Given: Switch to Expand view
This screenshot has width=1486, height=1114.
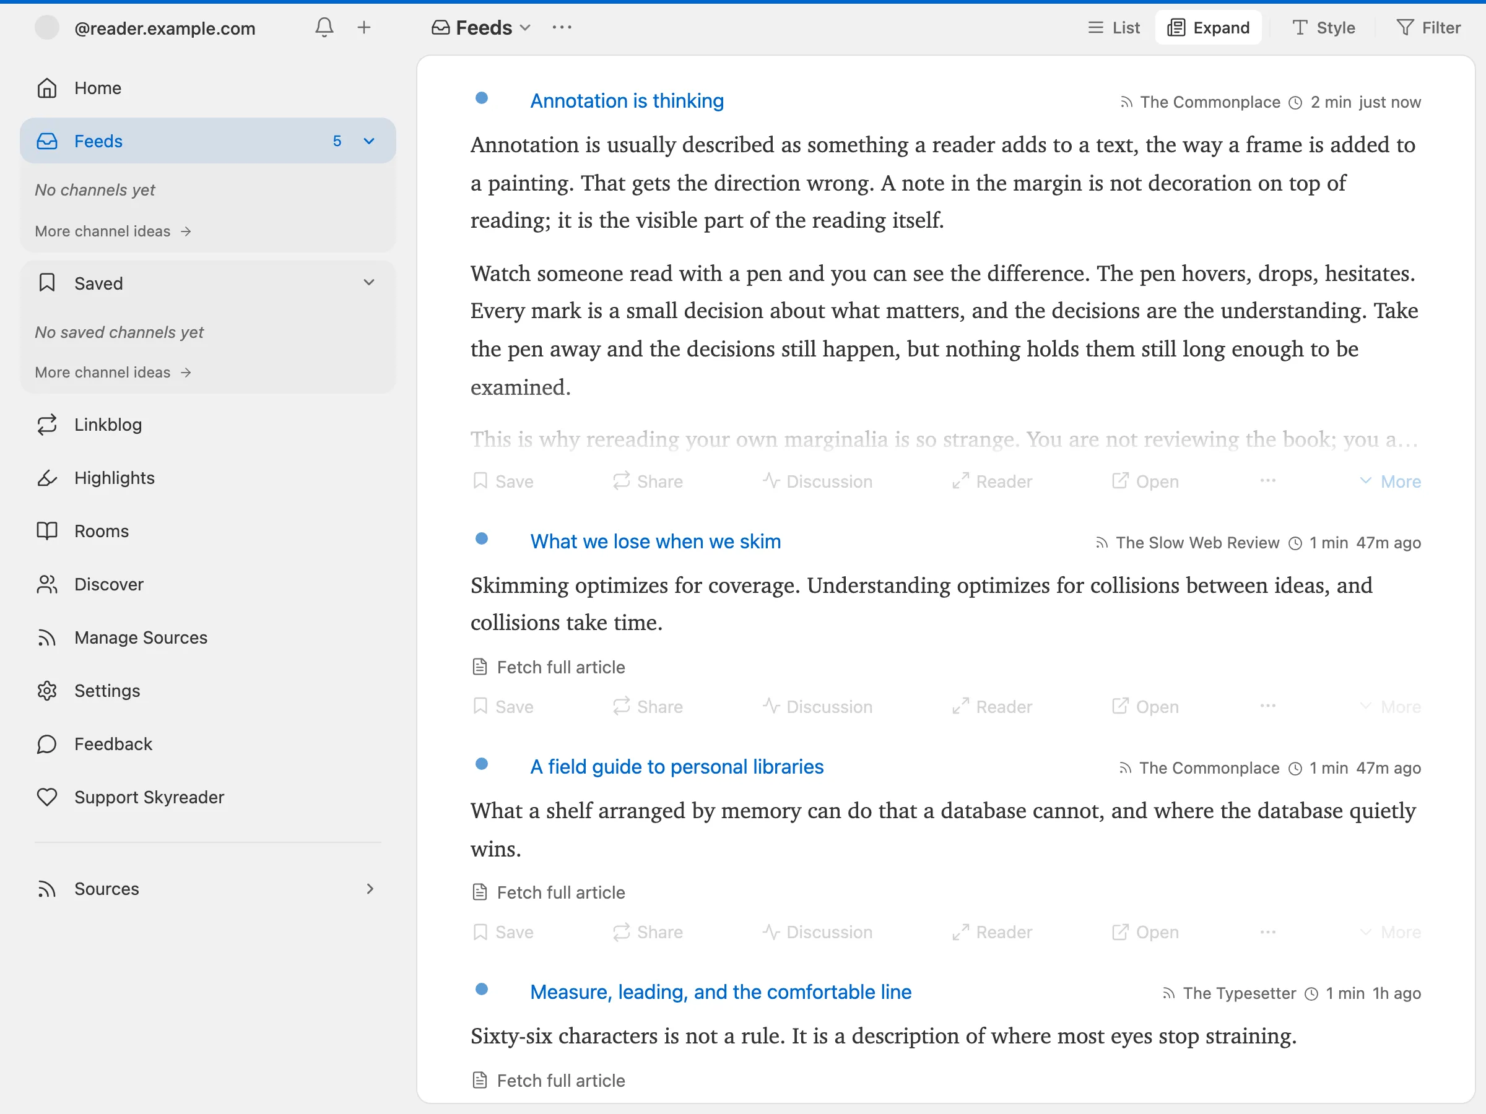Looking at the screenshot, I should 1208,27.
